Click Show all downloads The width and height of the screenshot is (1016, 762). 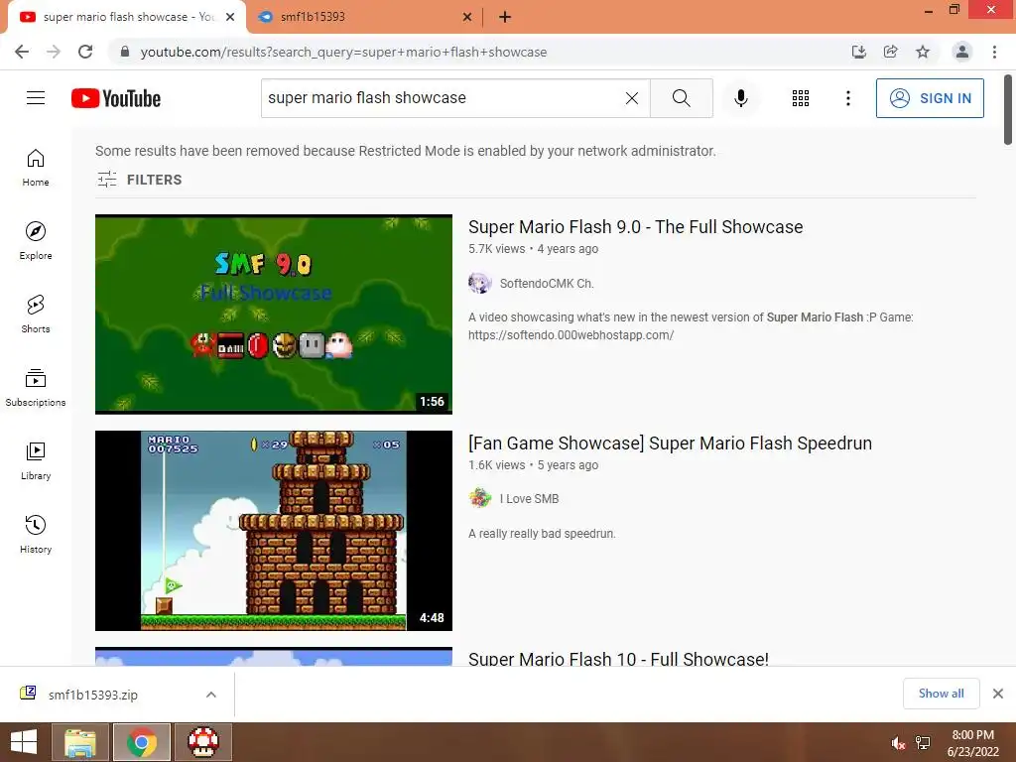coord(941,694)
